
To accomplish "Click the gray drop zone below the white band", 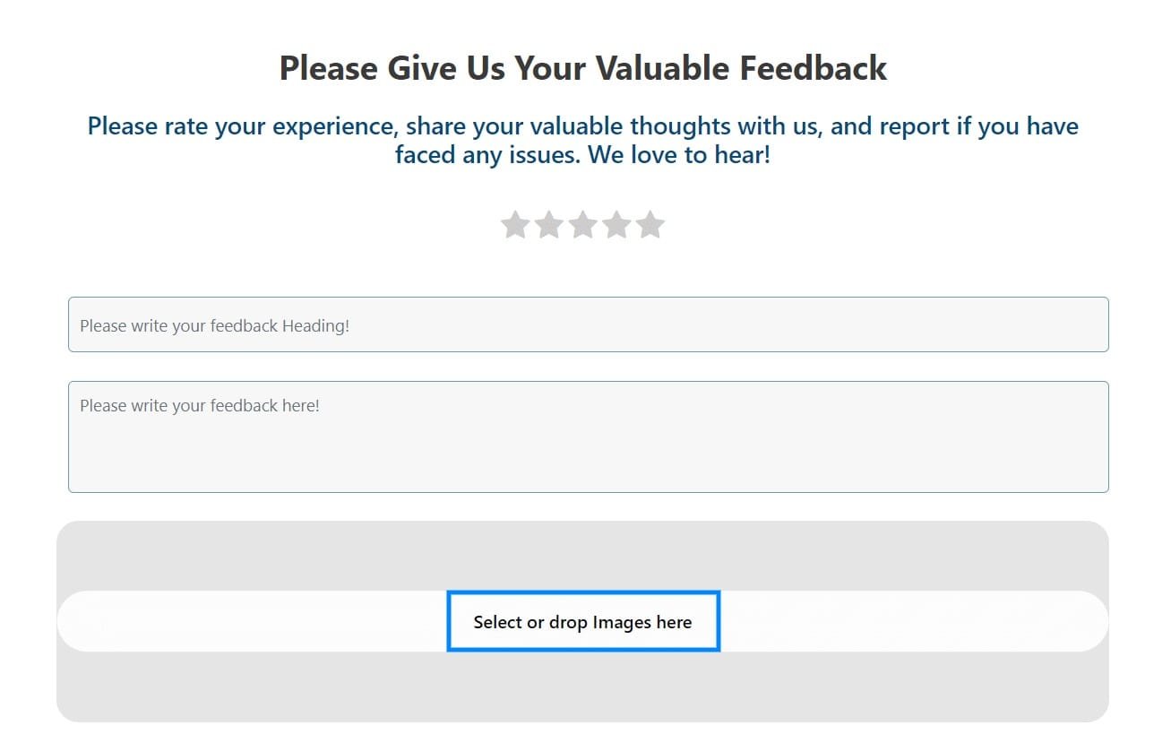I will pos(582,687).
